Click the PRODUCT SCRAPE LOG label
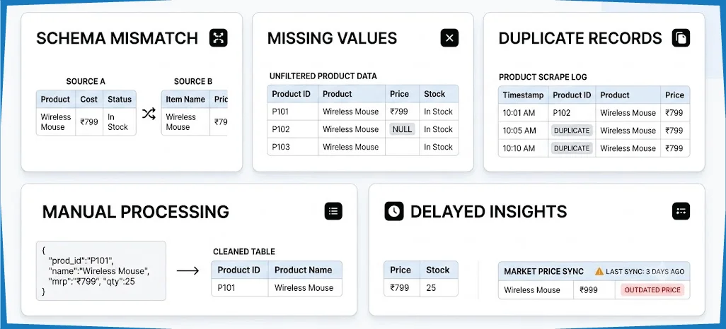726x329 pixels. (543, 77)
